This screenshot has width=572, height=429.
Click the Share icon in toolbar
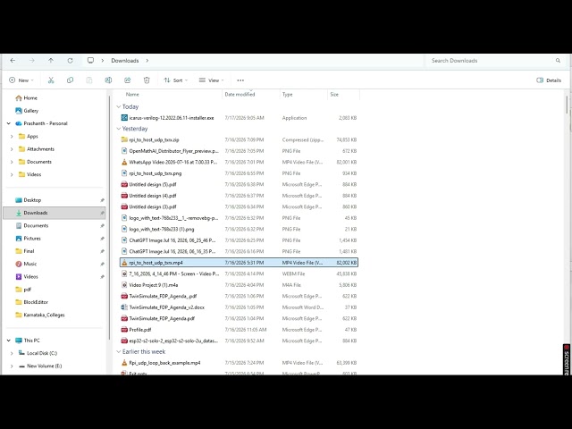pyautogui.click(x=127, y=80)
